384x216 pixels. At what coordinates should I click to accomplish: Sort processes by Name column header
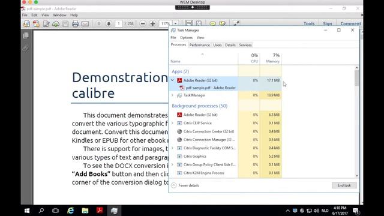click(203, 58)
